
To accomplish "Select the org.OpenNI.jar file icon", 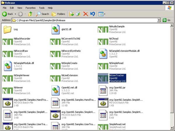I will pyautogui.click(x=103, y=91).
